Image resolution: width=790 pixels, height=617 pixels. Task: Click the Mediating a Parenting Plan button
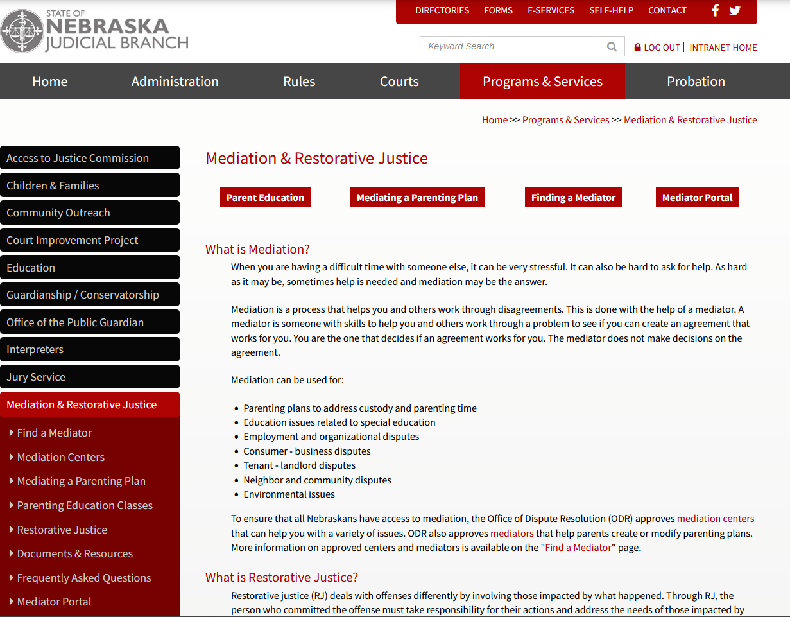pos(417,197)
